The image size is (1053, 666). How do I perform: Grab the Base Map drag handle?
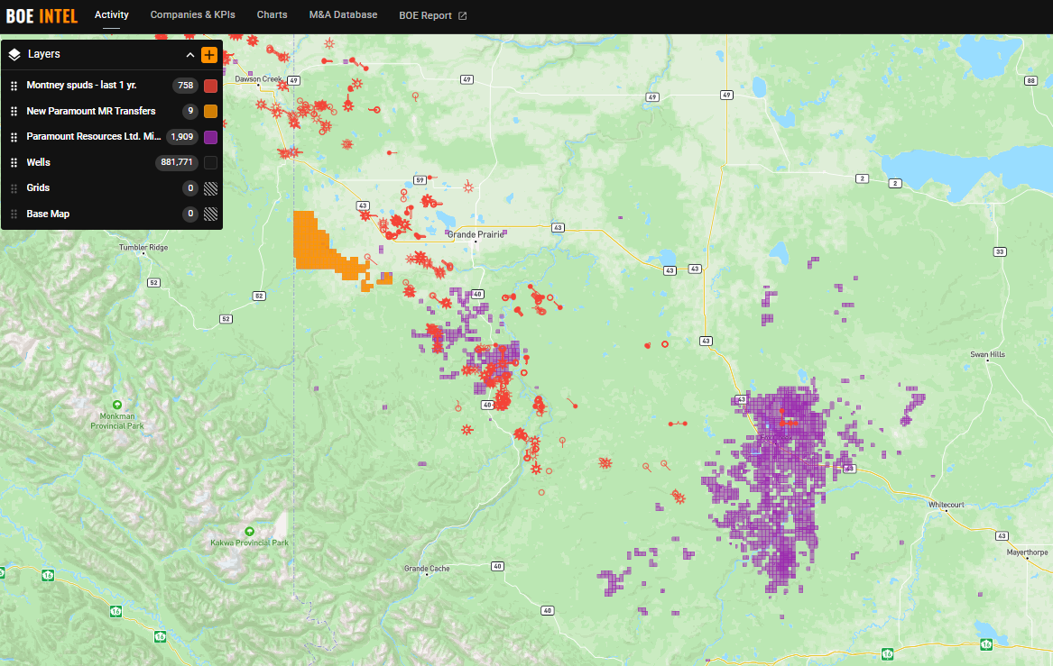(14, 214)
